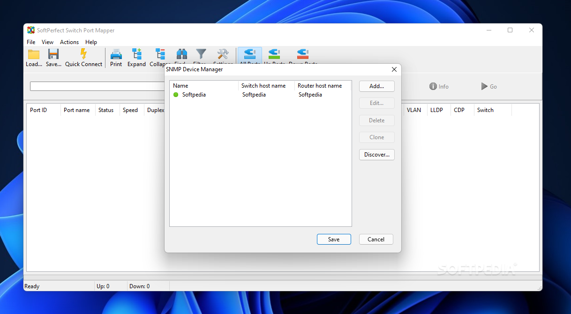
Task: Click Save in SNMP Device Manager
Action: 334,239
